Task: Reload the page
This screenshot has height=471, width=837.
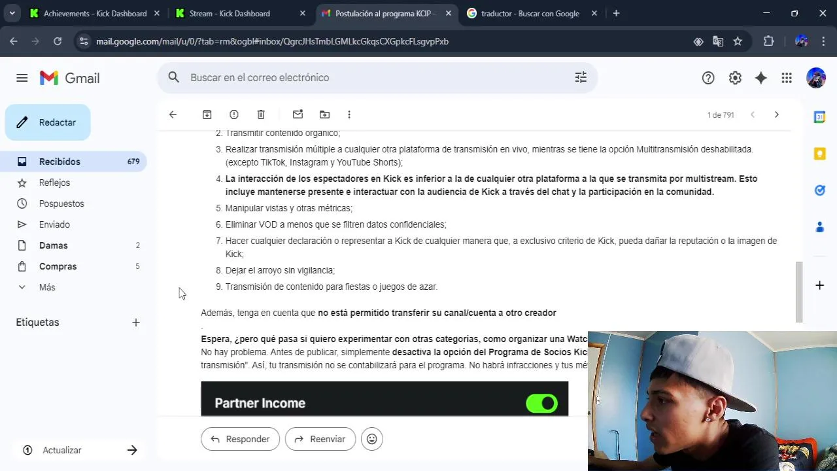Action: (58, 41)
